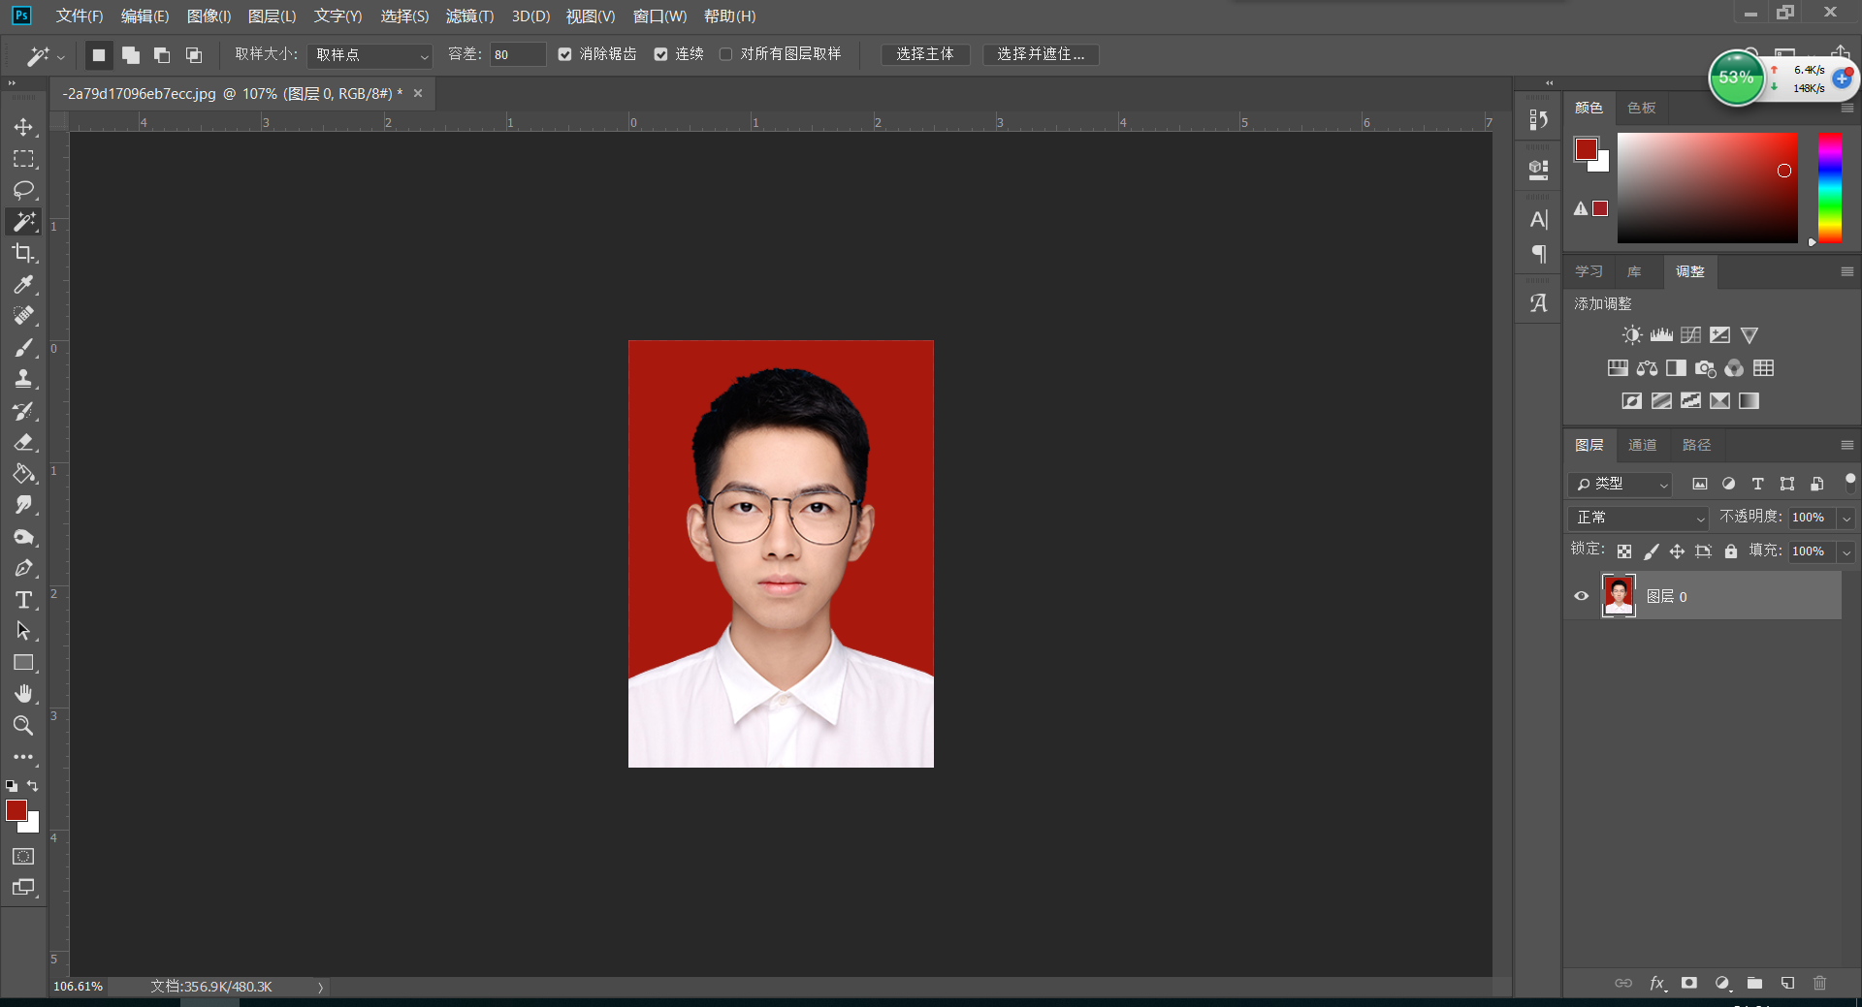Toggle lock transparent pixels

pyautogui.click(x=1624, y=551)
